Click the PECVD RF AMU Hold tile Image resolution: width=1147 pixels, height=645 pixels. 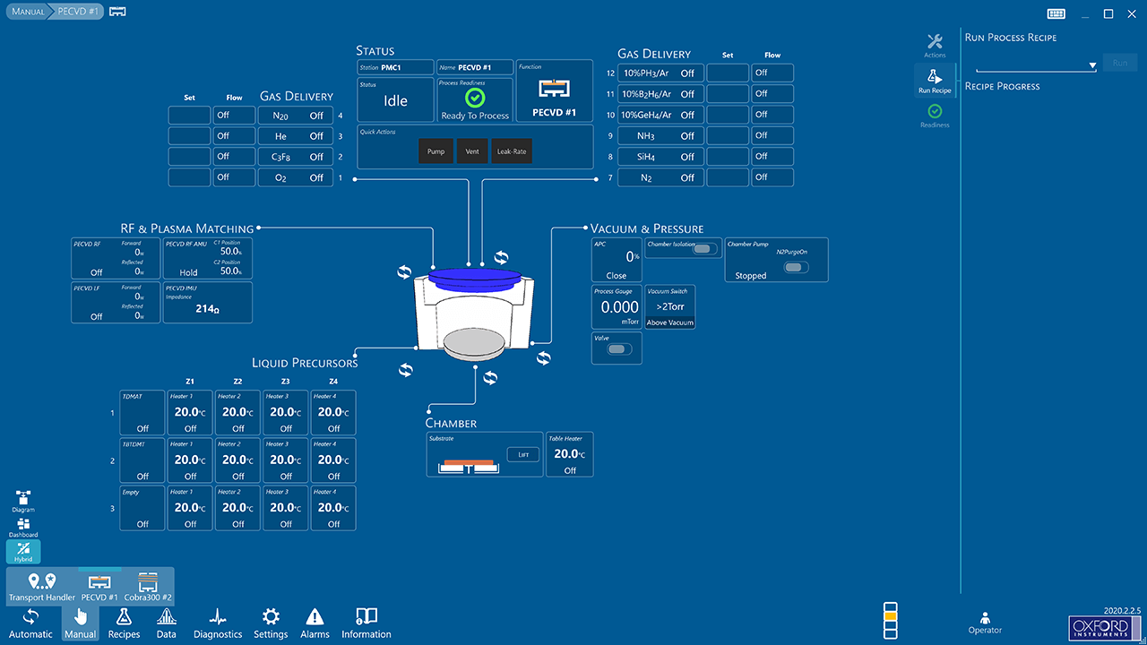click(x=208, y=258)
